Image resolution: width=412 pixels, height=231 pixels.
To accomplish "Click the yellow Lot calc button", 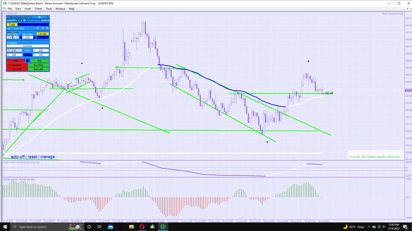I will click(43, 34).
